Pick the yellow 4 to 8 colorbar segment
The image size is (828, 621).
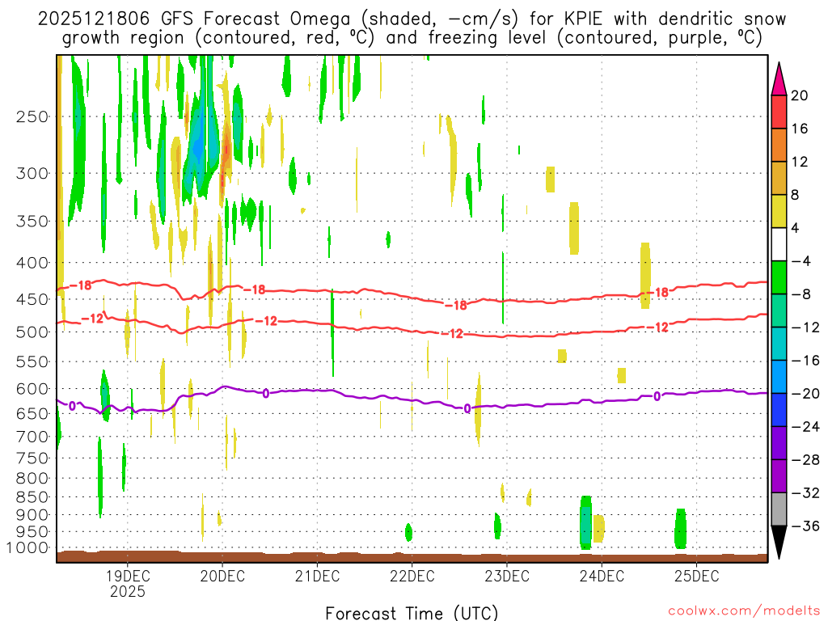[x=779, y=211]
